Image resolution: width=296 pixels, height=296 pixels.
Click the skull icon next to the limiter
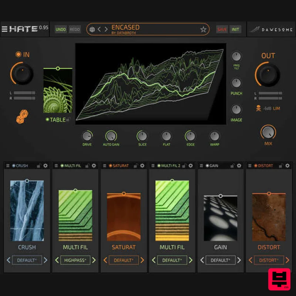pos(258,108)
